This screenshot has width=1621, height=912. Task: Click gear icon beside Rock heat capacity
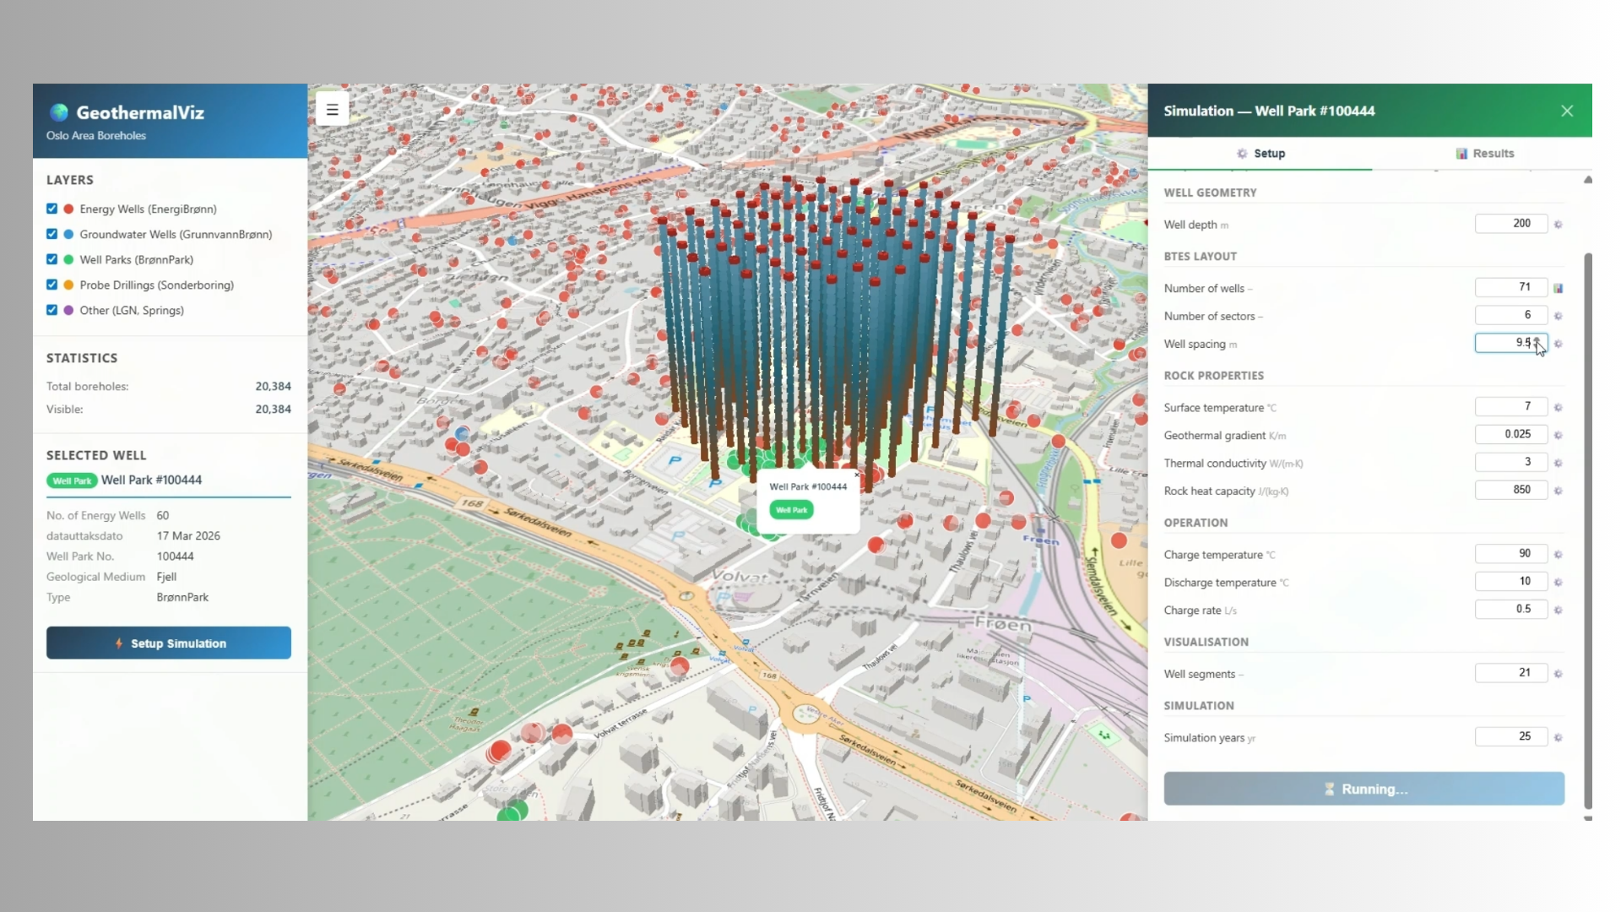click(1558, 491)
